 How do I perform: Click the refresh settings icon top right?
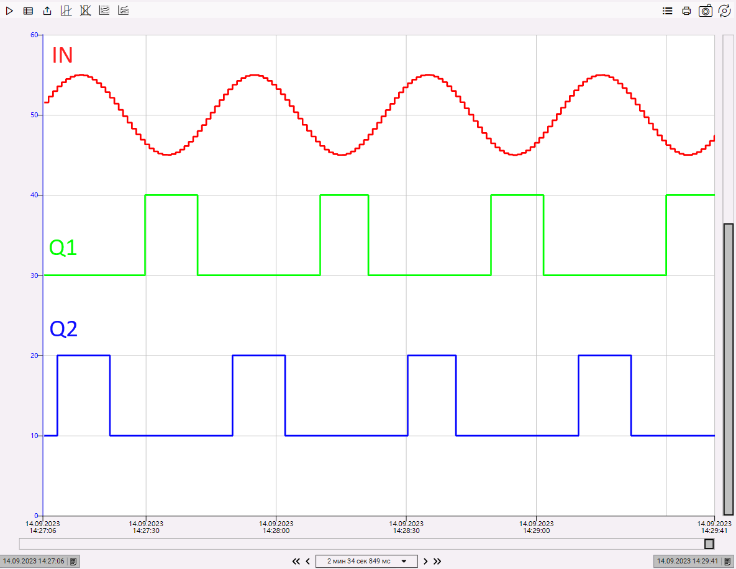[x=724, y=11]
